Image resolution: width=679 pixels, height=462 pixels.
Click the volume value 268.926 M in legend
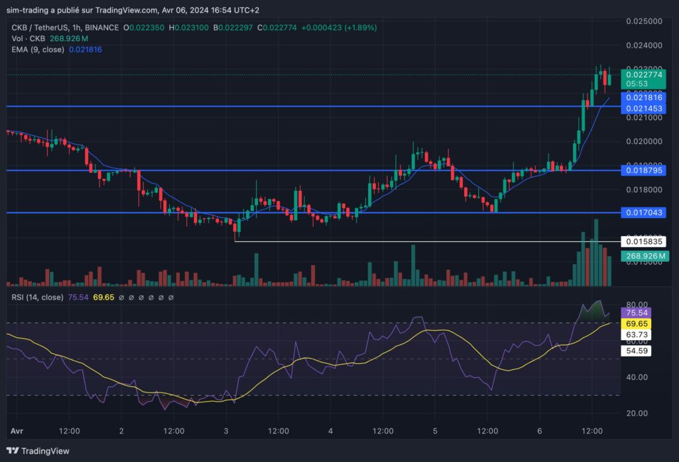coord(69,38)
